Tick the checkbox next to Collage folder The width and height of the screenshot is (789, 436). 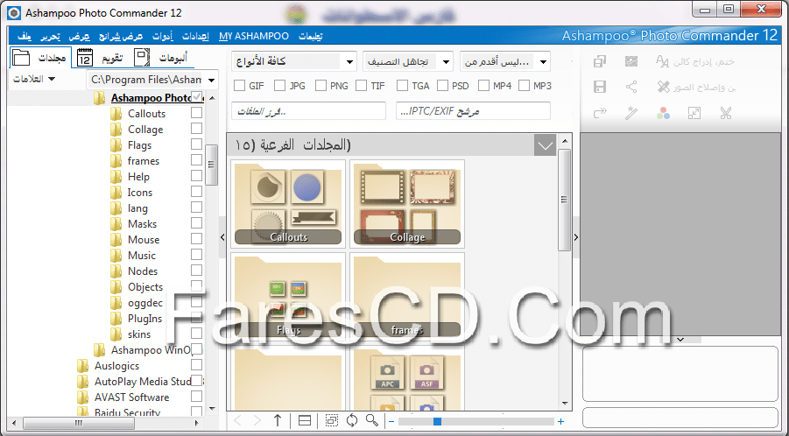pyautogui.click(x=196, y=128)
